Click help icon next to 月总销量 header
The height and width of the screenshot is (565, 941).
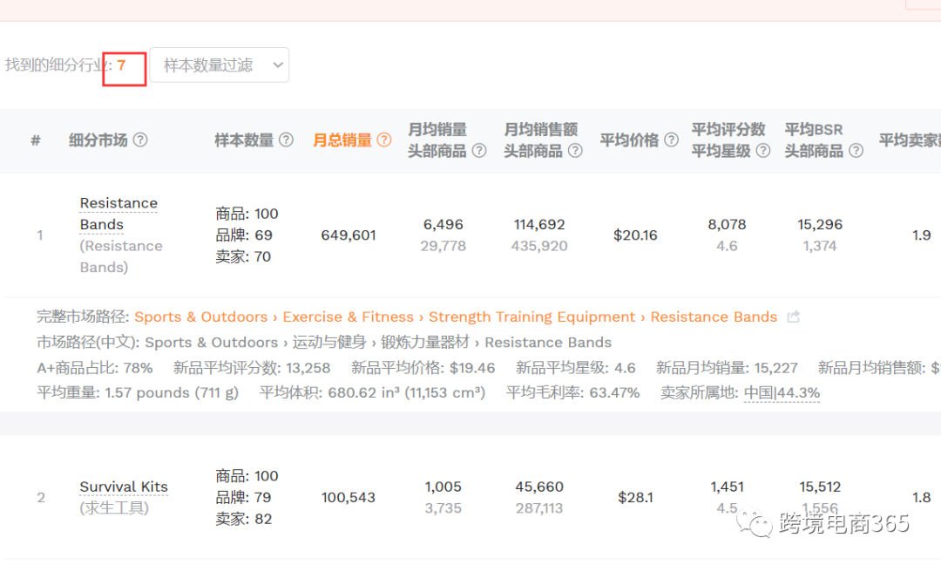coord(384,140)
